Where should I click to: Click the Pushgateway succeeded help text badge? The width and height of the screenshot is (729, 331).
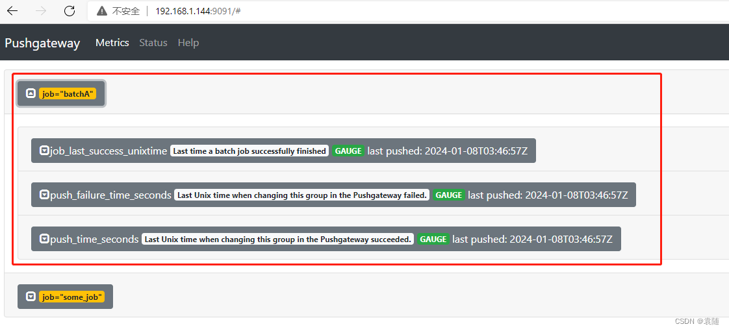click(x=277, y=239)
